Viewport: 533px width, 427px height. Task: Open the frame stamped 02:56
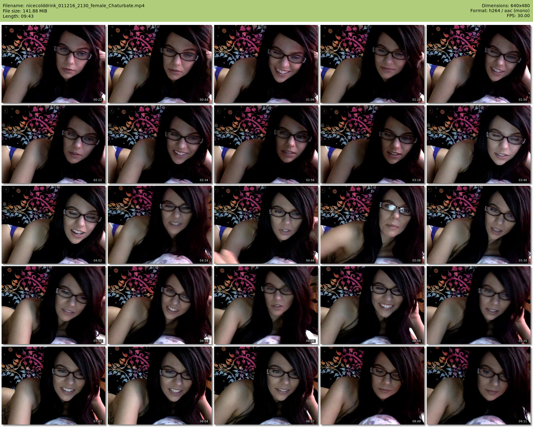pos(266,144)
